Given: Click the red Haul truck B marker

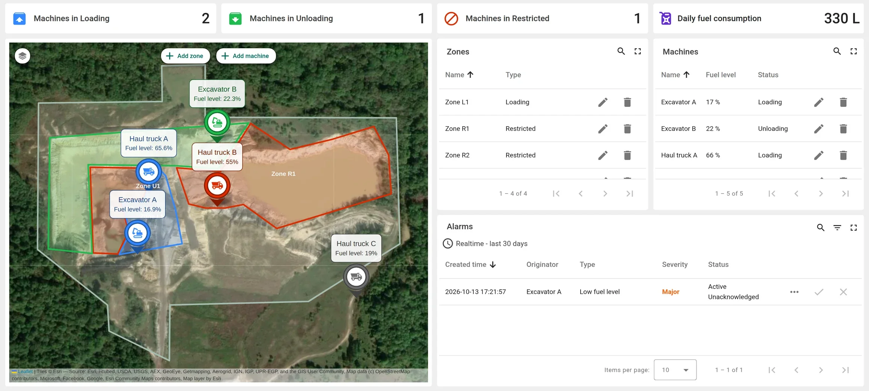Looking at the screenshot, I should click(217, 185).
